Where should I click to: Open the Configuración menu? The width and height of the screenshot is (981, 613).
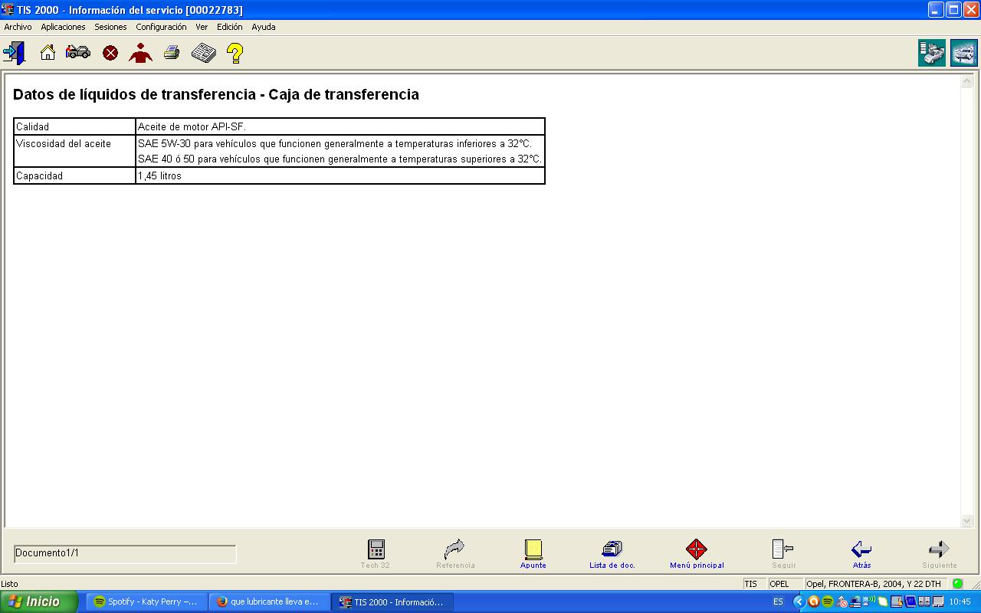click(x=161, y=27)
